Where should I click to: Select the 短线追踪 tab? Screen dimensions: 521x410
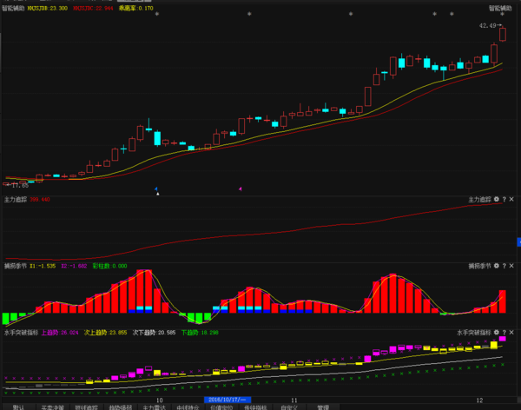(86, 407)
